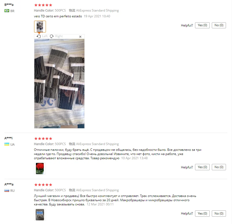Click the Ukraine flag icon next to UA
Viewport: 232px width, 224px height.
coord(7,144)
